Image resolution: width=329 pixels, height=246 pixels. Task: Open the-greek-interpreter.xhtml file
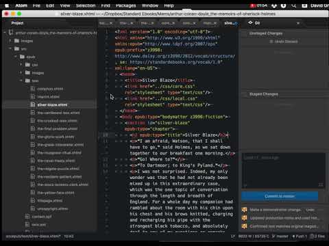(x=60, y=145)
